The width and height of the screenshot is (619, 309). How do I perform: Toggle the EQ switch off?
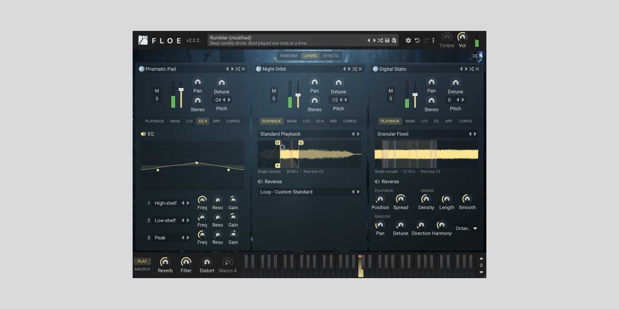point(143,134)
